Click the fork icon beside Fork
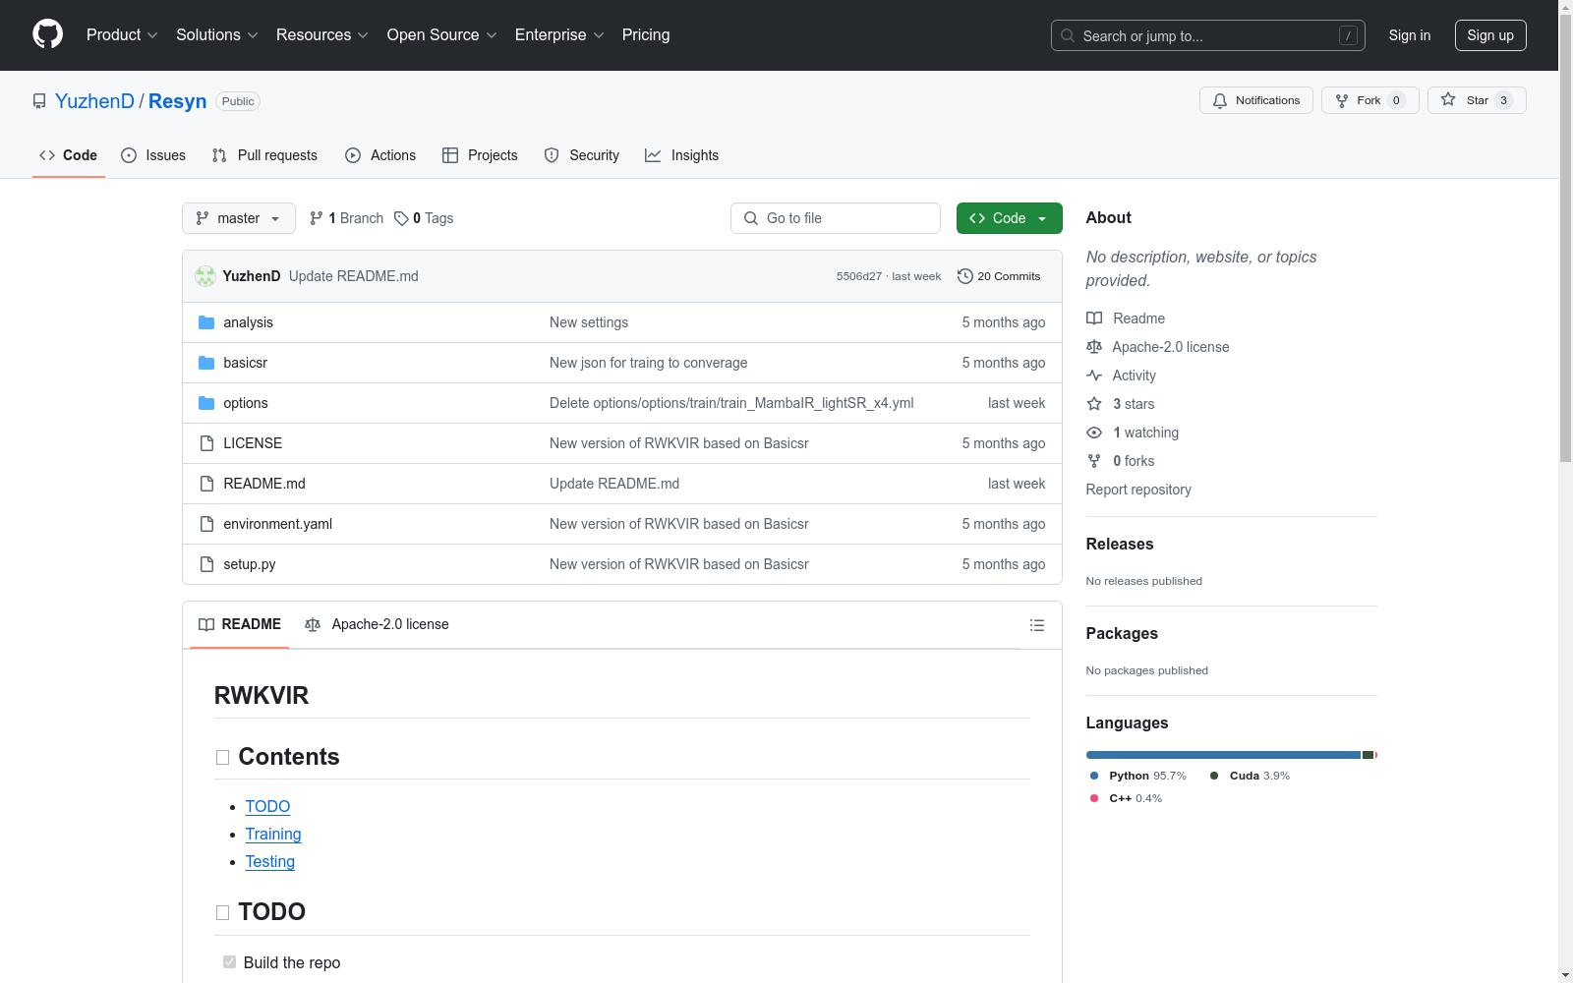The image size is (1573, 983). coord(1342,100)
